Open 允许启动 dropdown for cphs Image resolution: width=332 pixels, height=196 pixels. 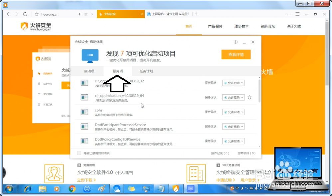coord(233,112)
